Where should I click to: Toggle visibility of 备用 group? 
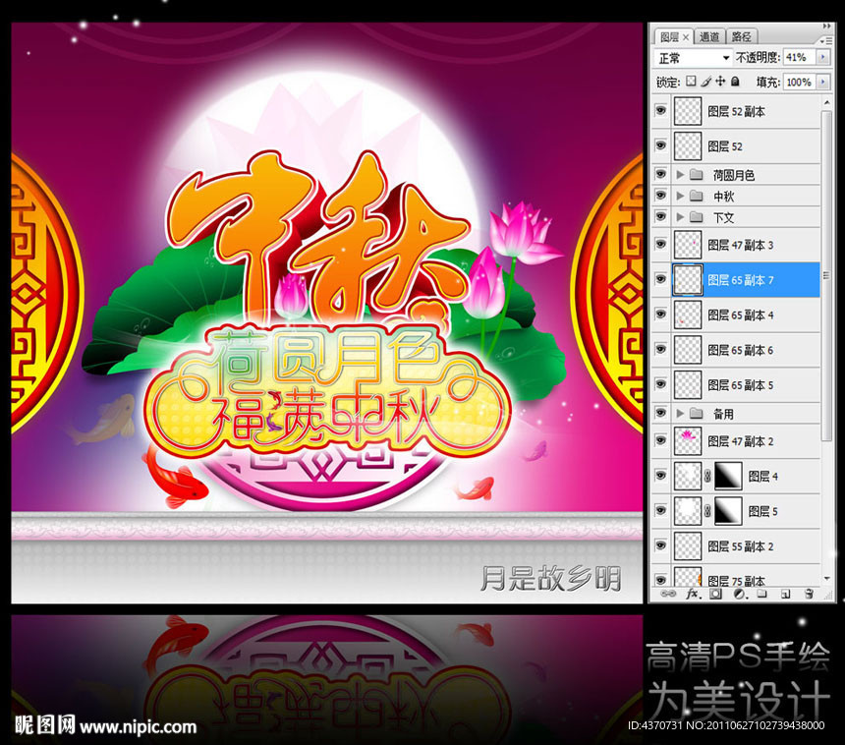click(660, 413)
